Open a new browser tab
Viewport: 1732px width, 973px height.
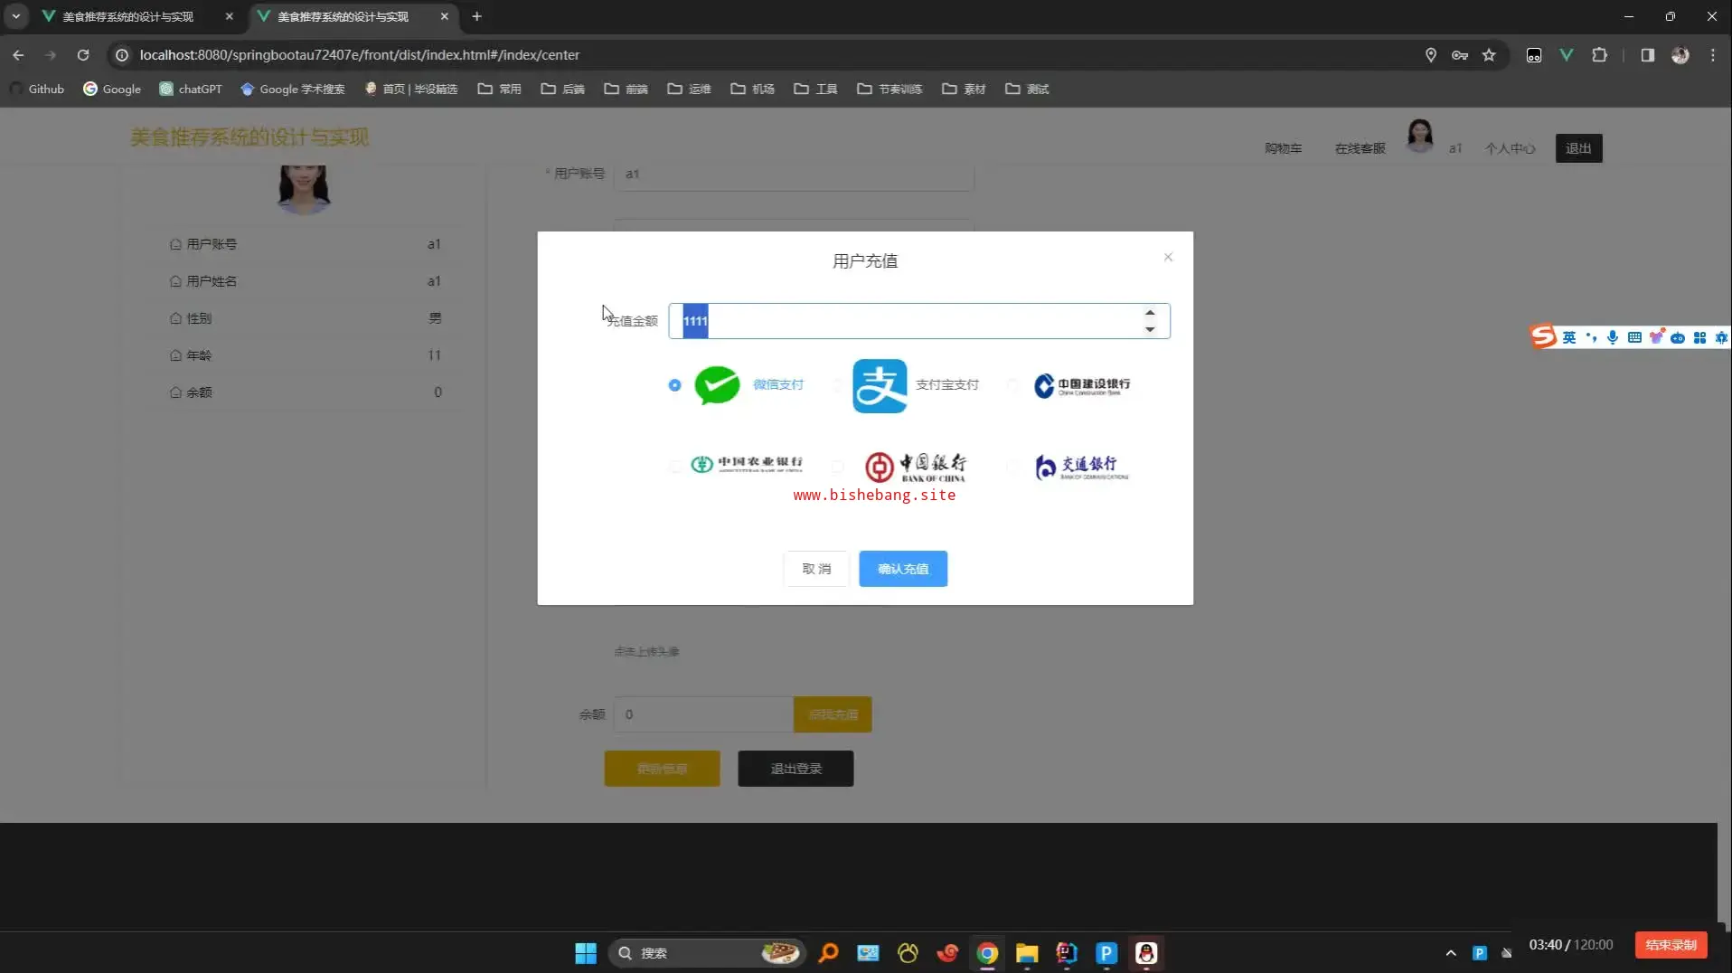point(477,16)
